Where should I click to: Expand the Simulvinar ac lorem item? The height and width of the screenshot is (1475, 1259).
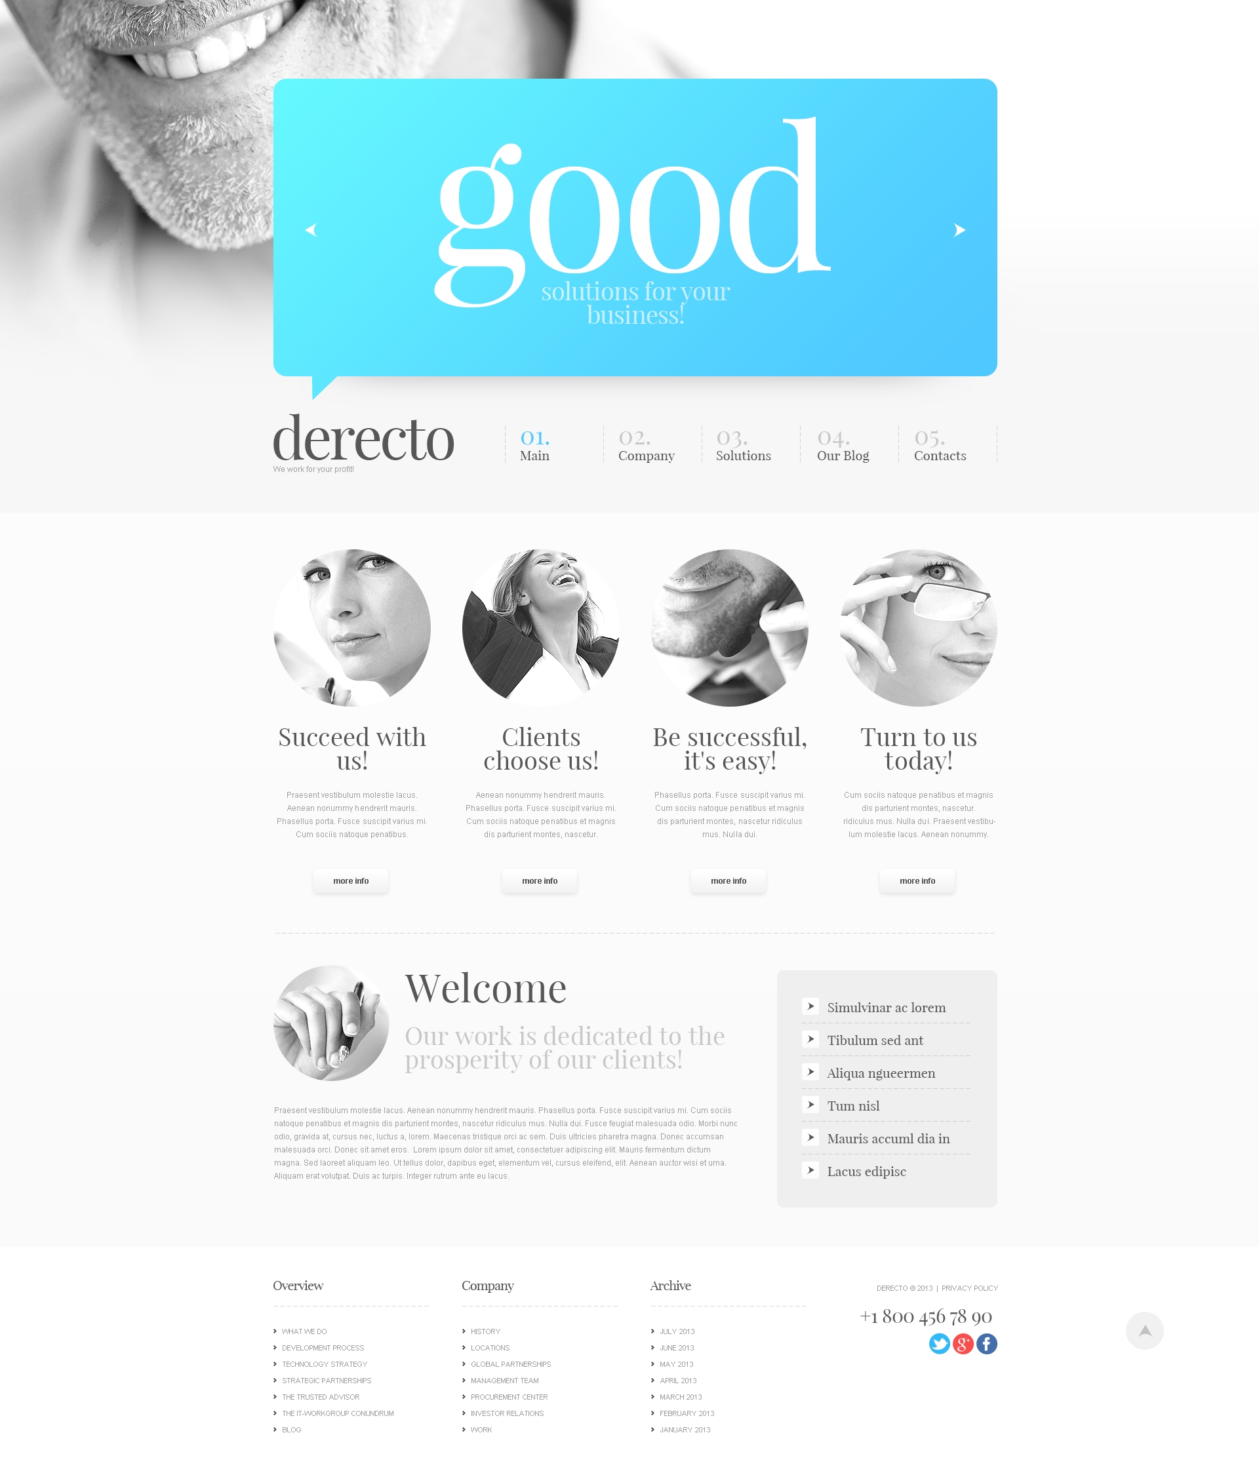809,1007
